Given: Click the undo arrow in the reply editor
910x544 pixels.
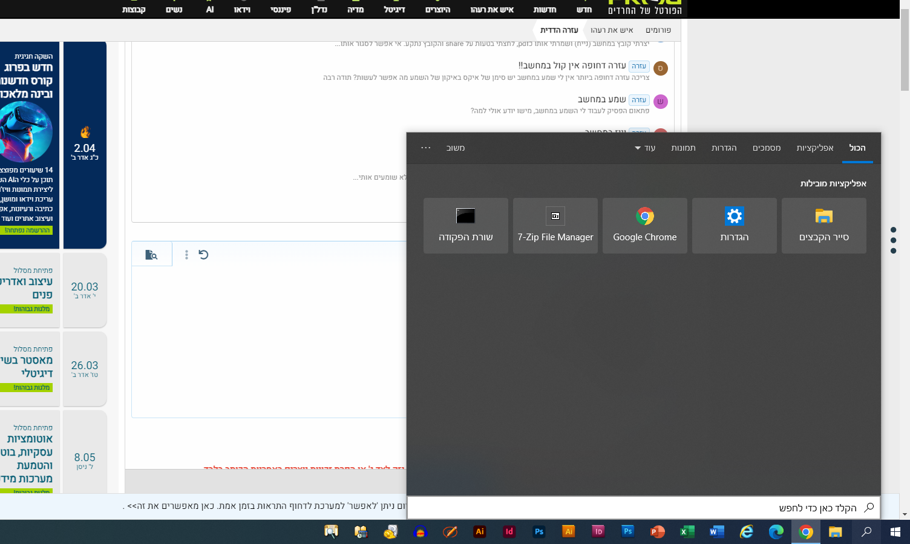Looking at the screenshot, I should 203,255.
